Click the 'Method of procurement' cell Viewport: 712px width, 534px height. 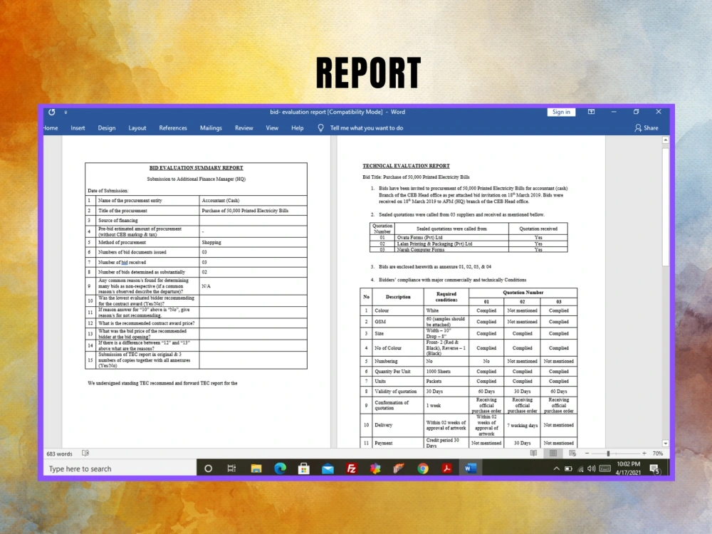147,243
